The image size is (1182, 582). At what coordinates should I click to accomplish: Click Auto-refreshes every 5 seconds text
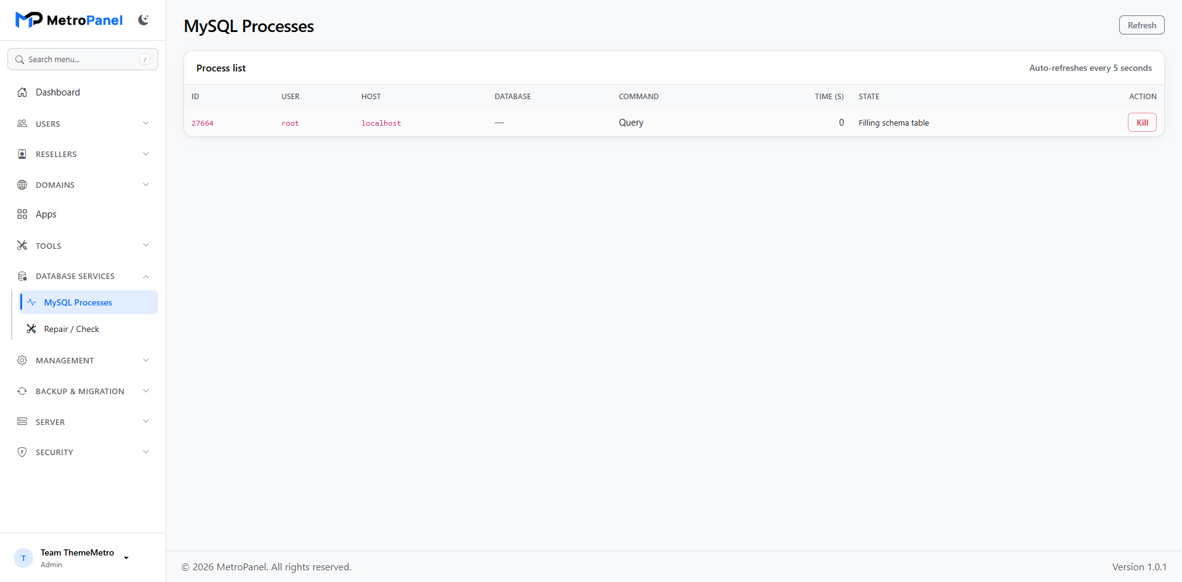(x=1090, y=68)
